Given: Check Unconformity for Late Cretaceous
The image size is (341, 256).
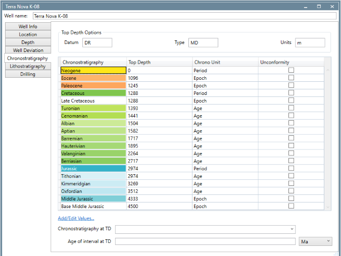Looking at the screenshot, I should tap(291, 100).
